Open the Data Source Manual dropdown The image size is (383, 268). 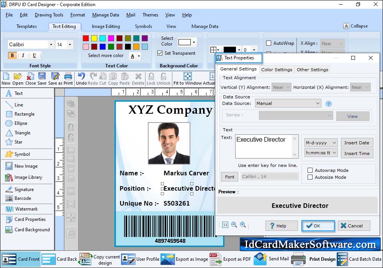(288, 103)
